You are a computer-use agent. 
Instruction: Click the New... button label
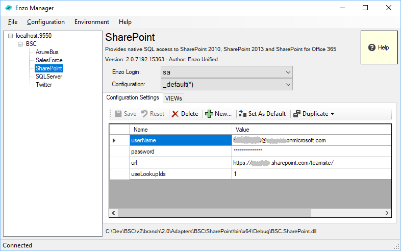[223, 114]
